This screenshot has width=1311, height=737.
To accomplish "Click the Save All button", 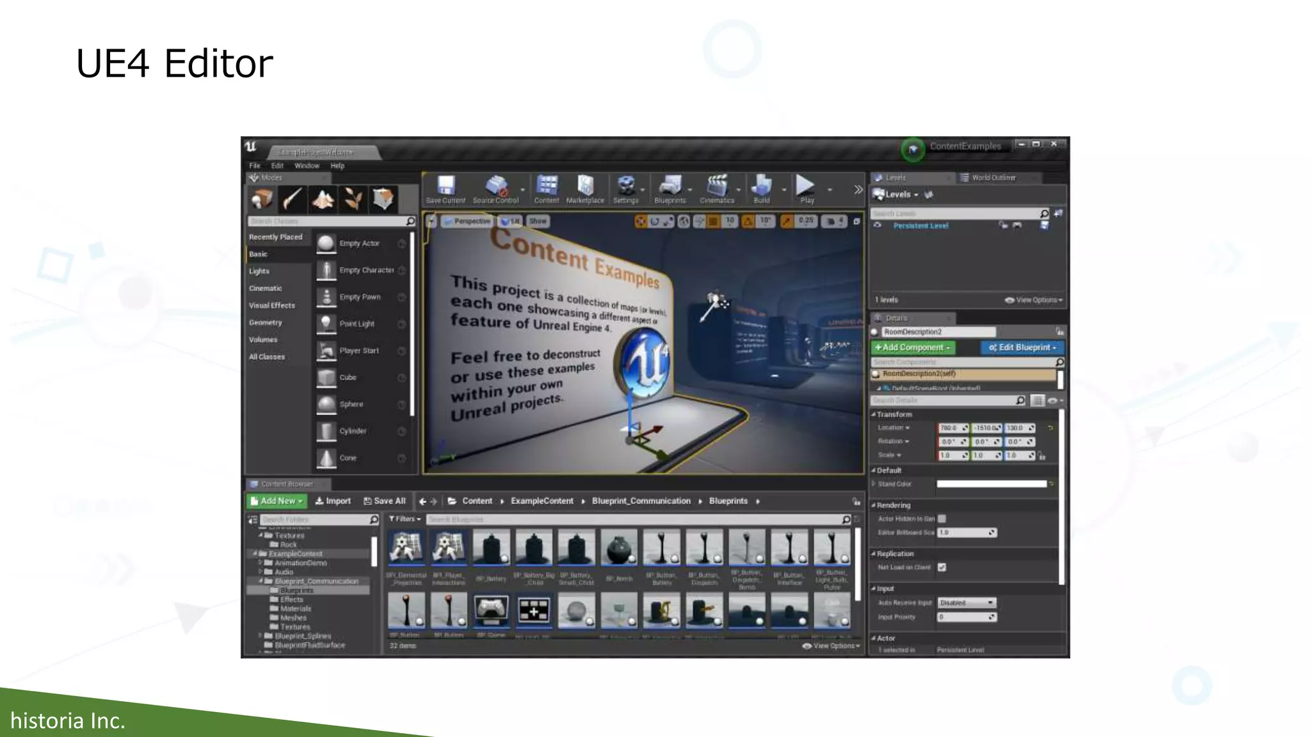I will tap(385, 502).
